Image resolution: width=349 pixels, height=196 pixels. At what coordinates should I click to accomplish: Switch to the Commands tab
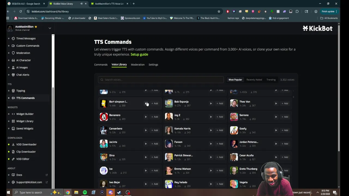pos(101,65)
